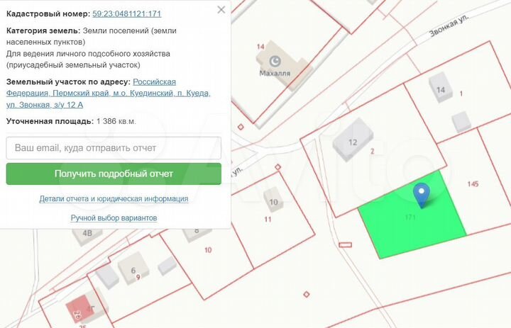
Task: Open the land plot address link
Action: coord(108,93)
